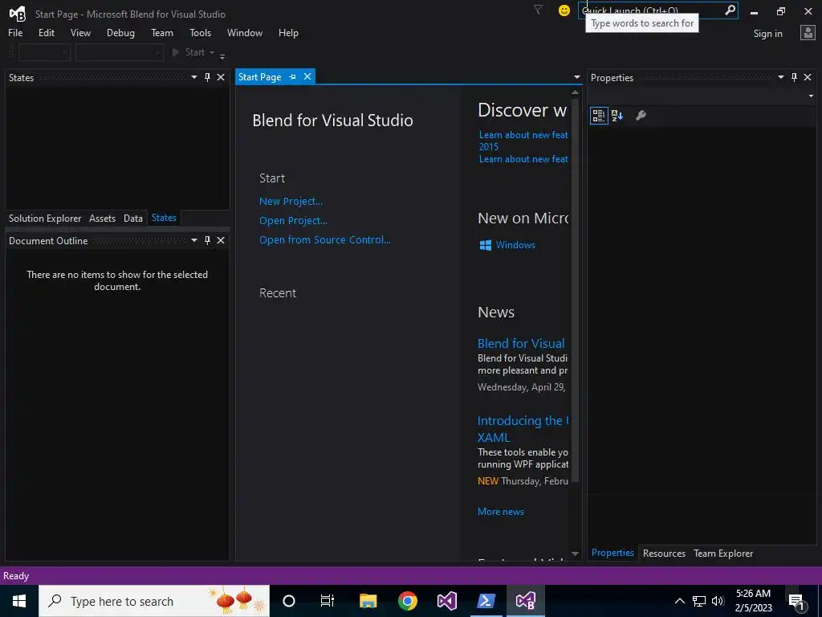Click the Windows taskbar search box

[x=154, y=601]
